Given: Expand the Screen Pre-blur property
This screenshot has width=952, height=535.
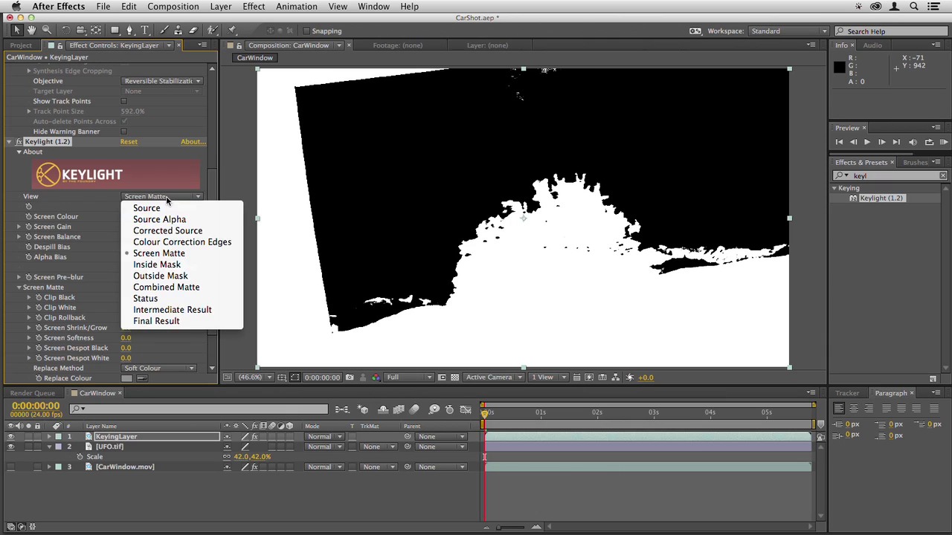Looking at the screenshot, I should coord(19,277).
